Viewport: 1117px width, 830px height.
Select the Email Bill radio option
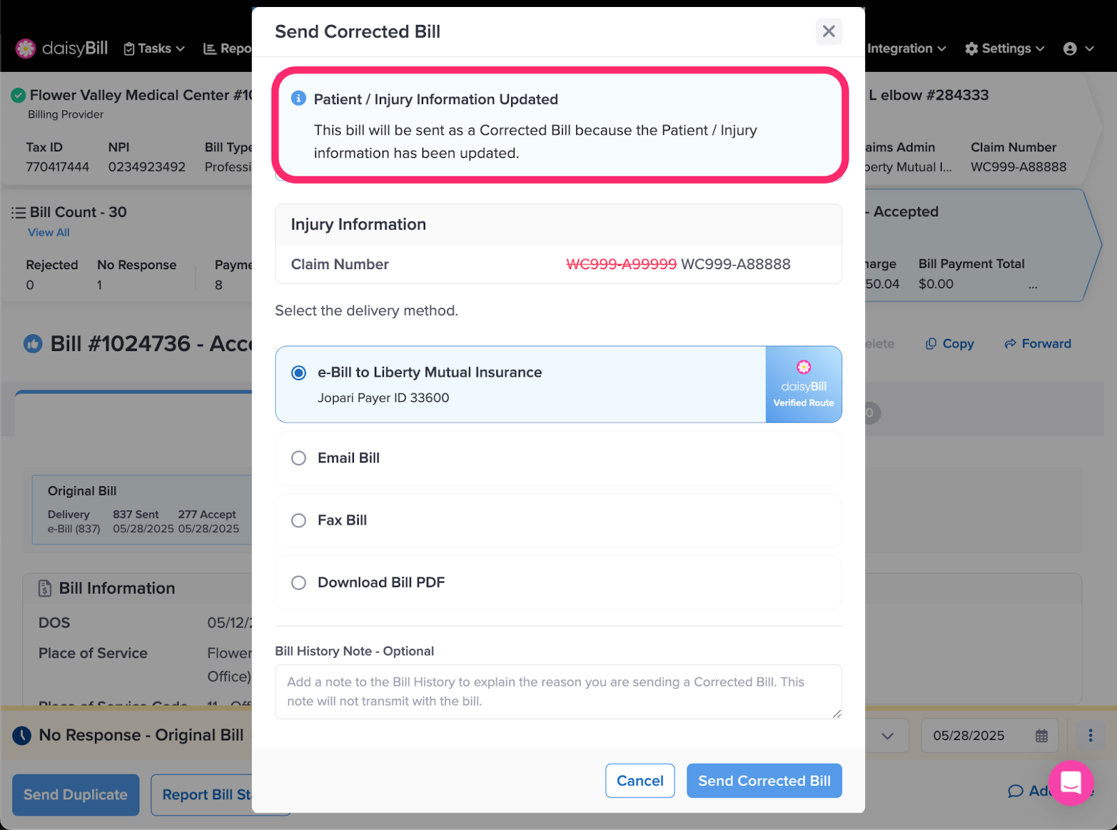(558, 458)
